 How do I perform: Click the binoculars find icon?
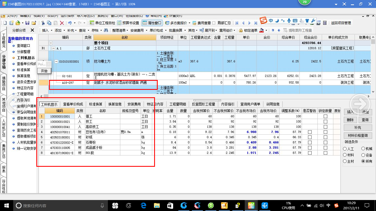pos(106,30)
